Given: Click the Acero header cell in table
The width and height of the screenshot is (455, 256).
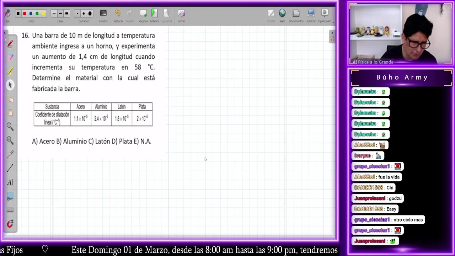Looking at the screenshot, I should pos(81,107).
